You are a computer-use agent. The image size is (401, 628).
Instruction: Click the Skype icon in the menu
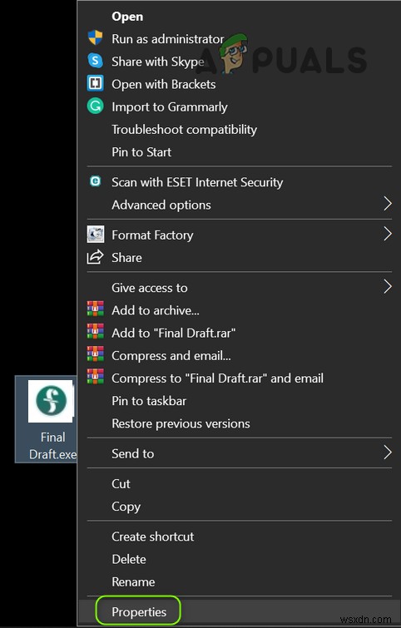(x=96, y=61)
